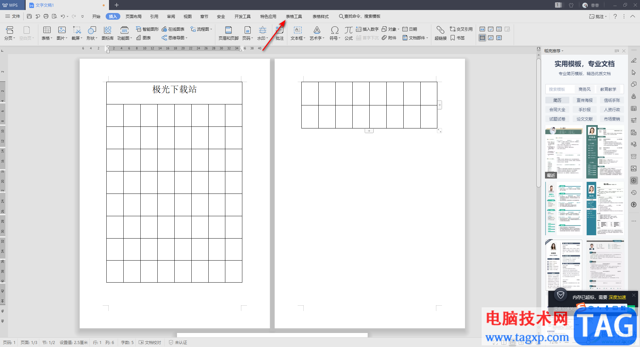
Task: Select the Marketing (市场营销) template category
Action: [612, 119]
